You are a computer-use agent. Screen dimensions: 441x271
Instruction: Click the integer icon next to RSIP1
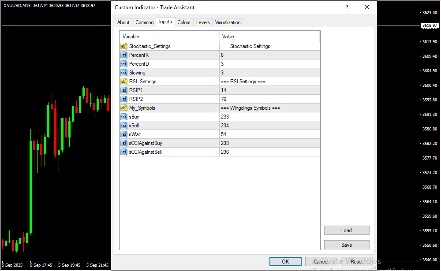pyautogui.click(x=123, y=90)
